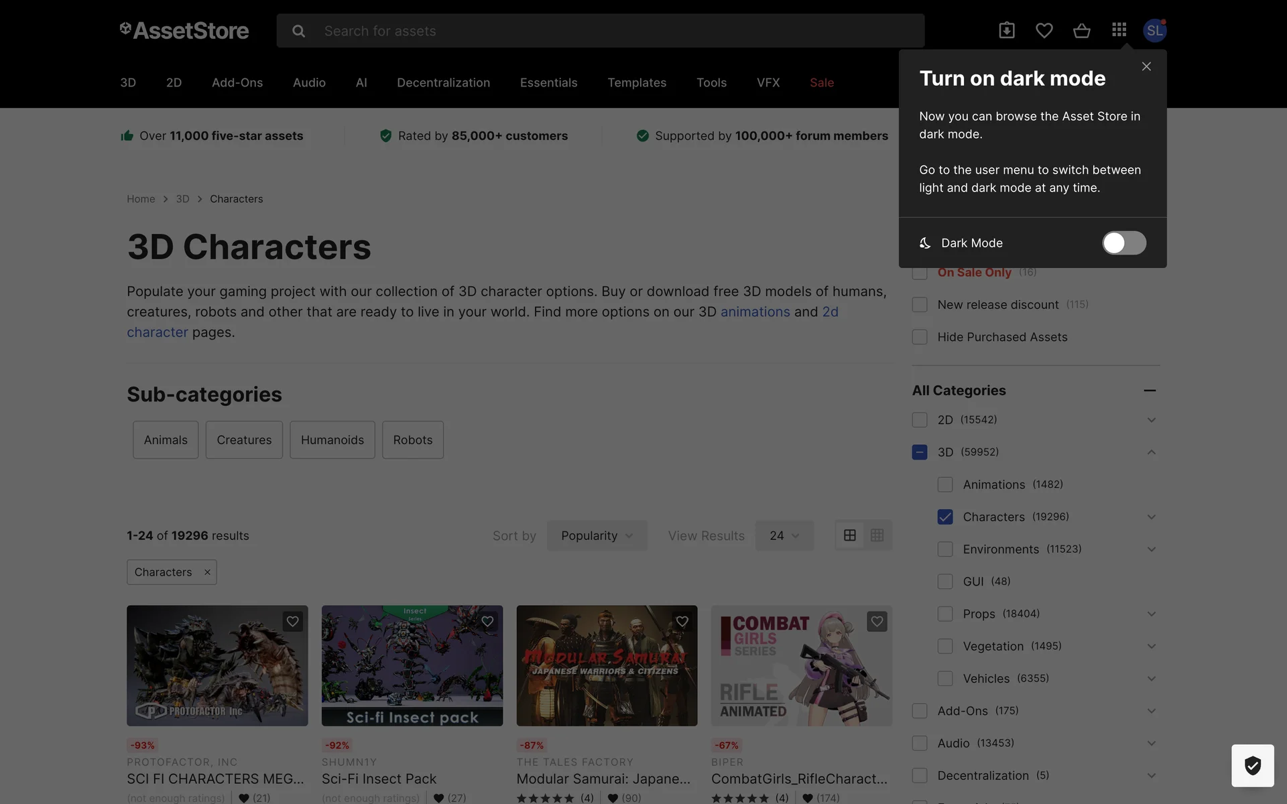
Task: Open the apps grid menu icon
Action: coord(1119,30)
